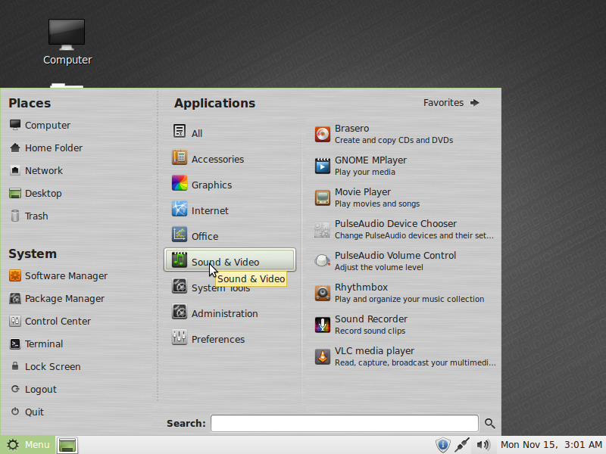The width and height of the screenshot is (606, 454).
Task: Open the Preferences category
Action: pyautogui.click(x=217, y=339)
